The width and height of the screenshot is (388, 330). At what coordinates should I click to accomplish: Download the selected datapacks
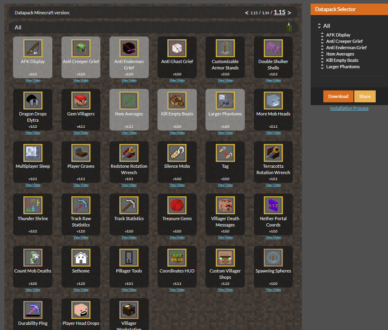pos(338,96)
